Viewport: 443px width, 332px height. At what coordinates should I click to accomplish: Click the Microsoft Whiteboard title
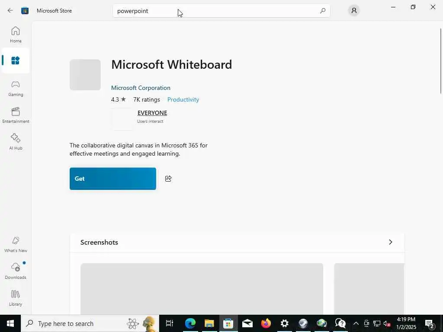tap(171, 65)
